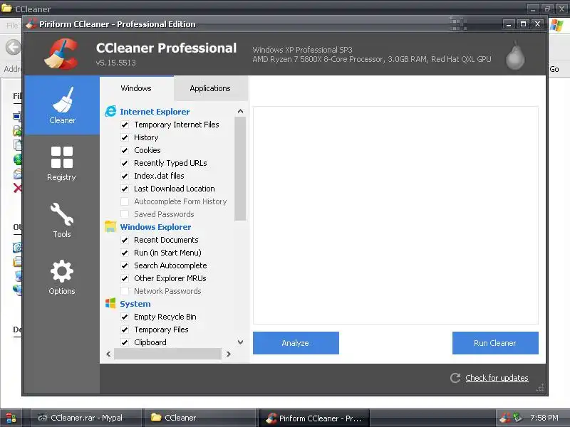
Task: Enable the Saved Passwords checkbox
Action: click(125, 214)
